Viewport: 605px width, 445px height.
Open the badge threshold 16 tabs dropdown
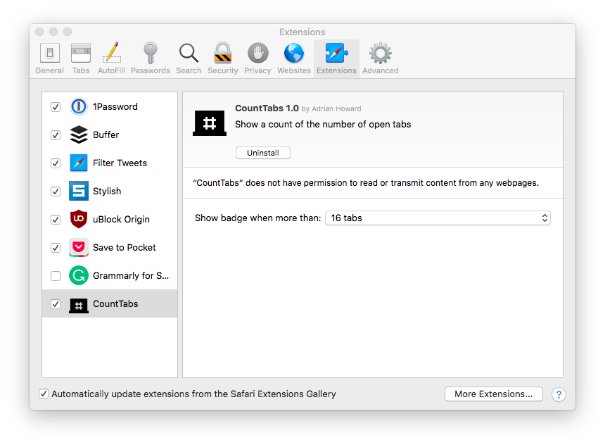pyautogui.click(x=438, y=218)
